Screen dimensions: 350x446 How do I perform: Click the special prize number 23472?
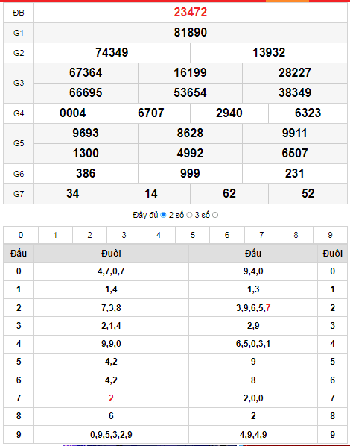(x=191, y=13)
